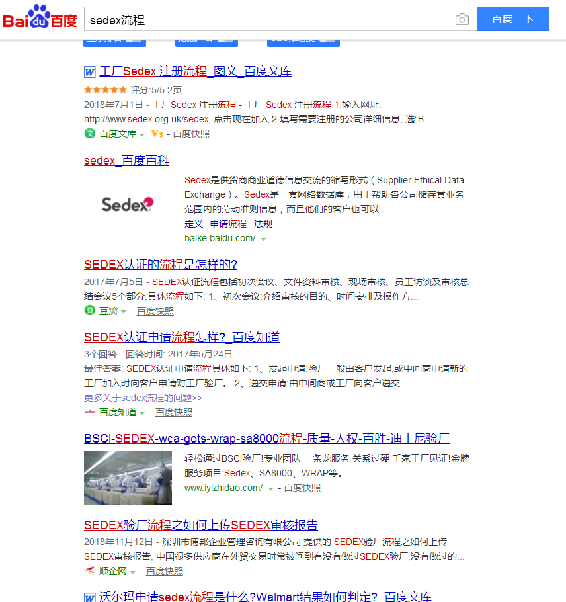Click the green 豆瓣 source icon
Screen dimensions: 566x602
(90, 310)
